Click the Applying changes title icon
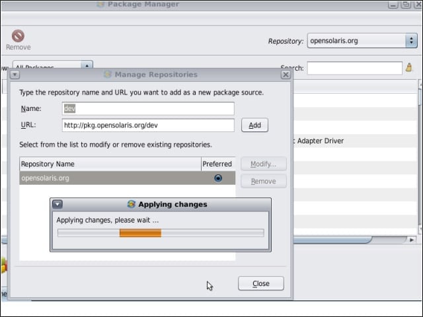The width and height of the screenshot is (423, 317). tap(132, 204)
